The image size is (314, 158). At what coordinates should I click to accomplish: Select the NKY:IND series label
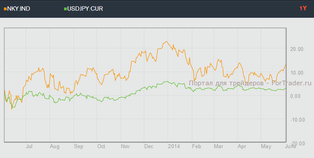point(19,9)
